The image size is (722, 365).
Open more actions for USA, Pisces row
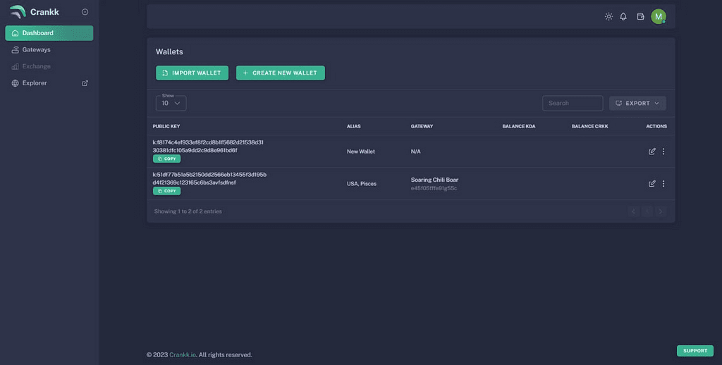tap(663, 184)
